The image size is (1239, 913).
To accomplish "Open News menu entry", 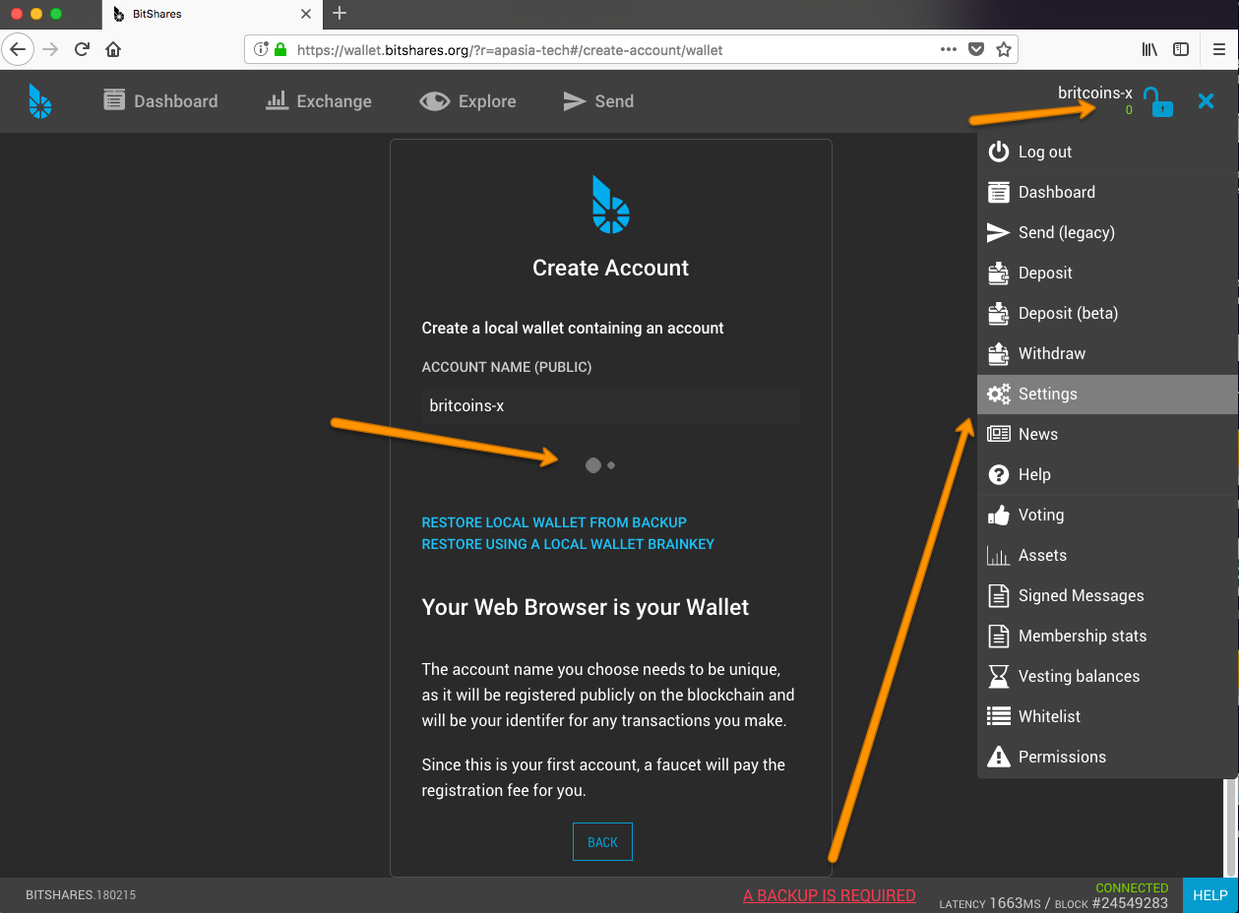I will 1107,434.
